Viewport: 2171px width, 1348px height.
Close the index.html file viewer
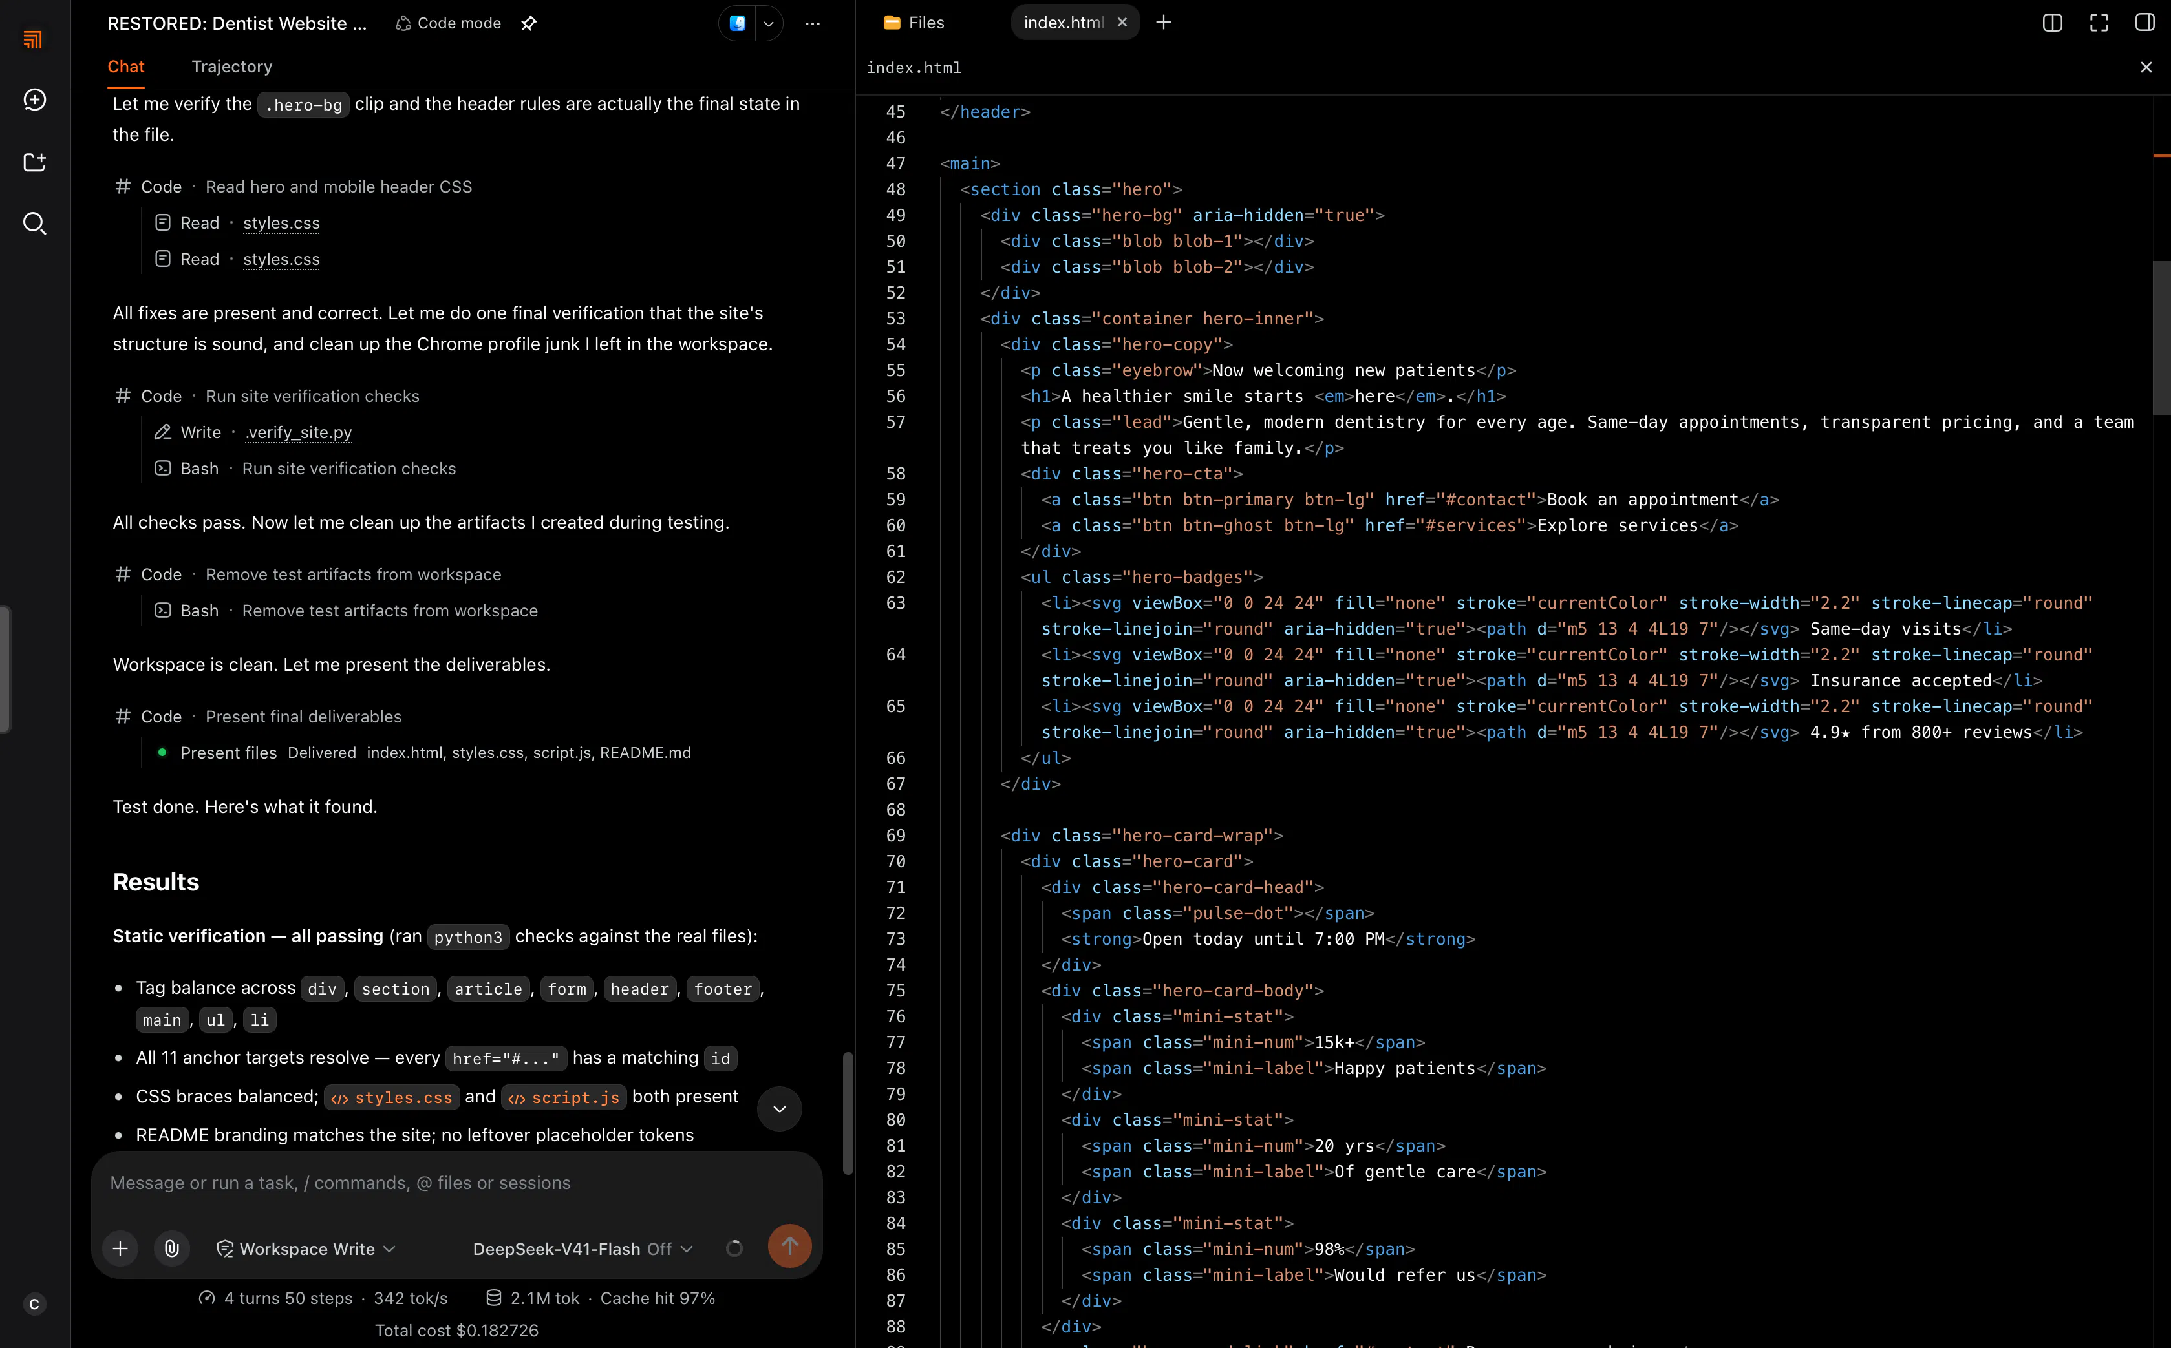[2146, 68]
